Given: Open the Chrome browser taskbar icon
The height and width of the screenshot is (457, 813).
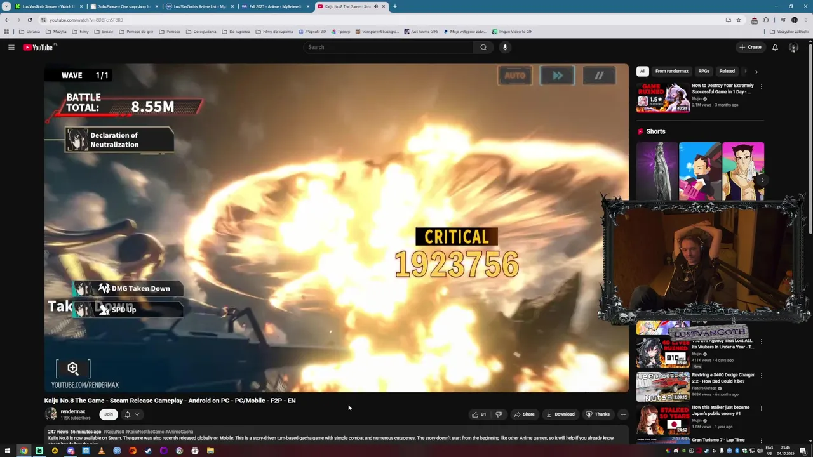Looking at the screenshot, I should 24,451.
